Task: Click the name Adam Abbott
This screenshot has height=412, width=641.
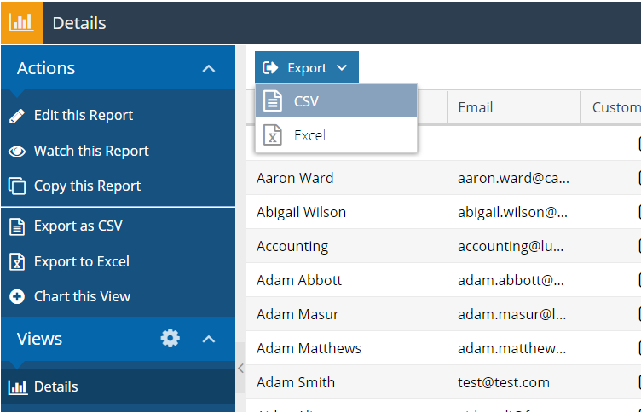Action: (x=299, y=280)
